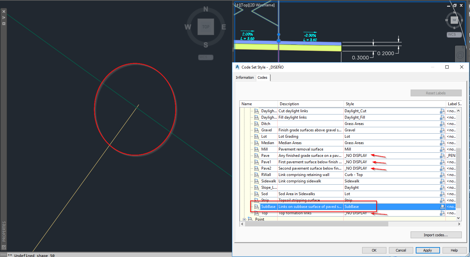
Task: Click the vertical scrollbar down arrow in code list
Action: pyautogui.click(x=459, y=218)
